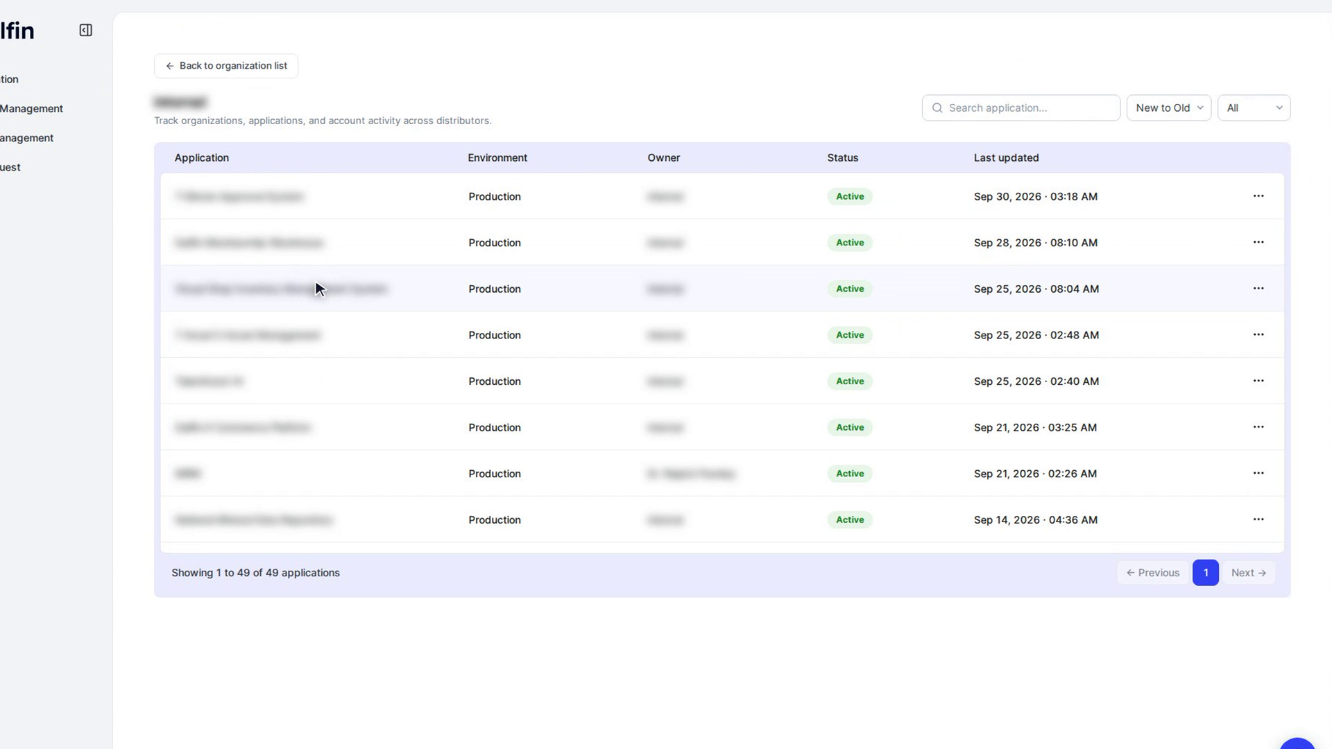Click the date Sep 14, 2026 · 04:36 AM

click(1035, 520)
